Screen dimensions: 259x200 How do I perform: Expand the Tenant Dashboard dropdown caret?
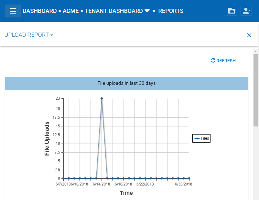147,11
